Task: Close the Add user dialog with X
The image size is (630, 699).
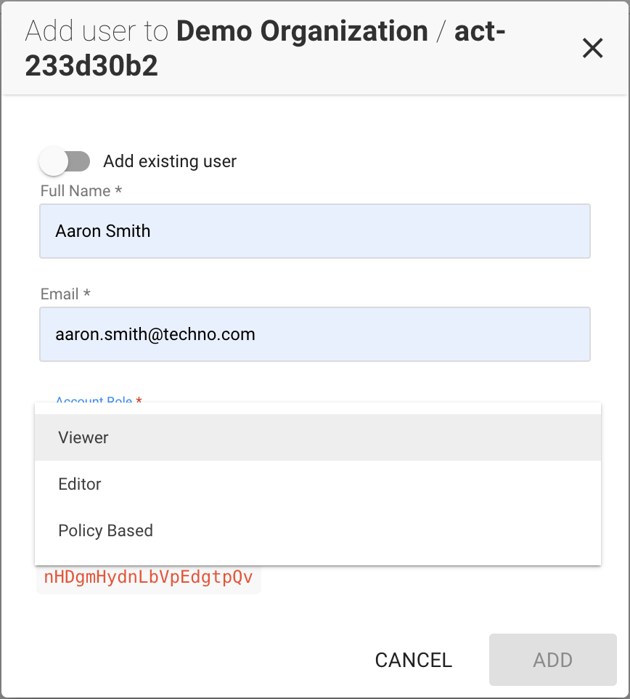Action: (592, 48)
